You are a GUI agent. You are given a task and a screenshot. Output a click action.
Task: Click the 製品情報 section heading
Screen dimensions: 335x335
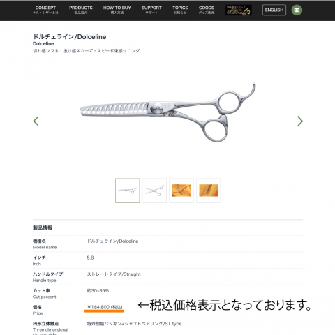43,228
